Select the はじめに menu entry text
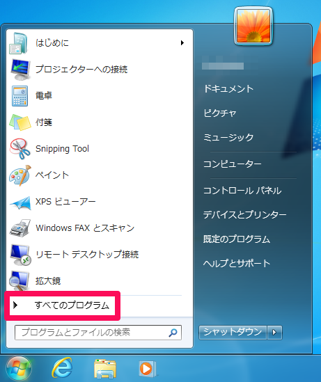 pyautogui.click(x=52, y=43)
